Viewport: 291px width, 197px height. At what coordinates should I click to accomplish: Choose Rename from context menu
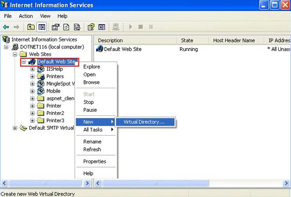96,141
